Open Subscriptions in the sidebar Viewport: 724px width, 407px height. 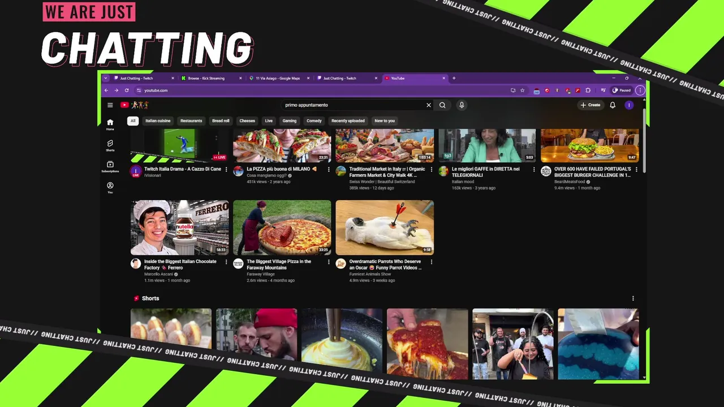click(110, 167)
